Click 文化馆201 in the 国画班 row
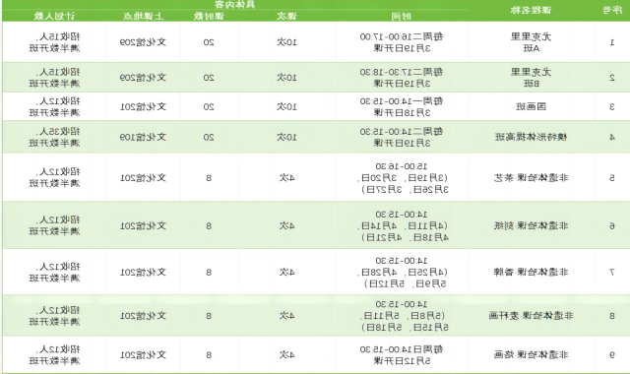The height and width of the screenshot is (374, 630). click(x=143, y=107)
